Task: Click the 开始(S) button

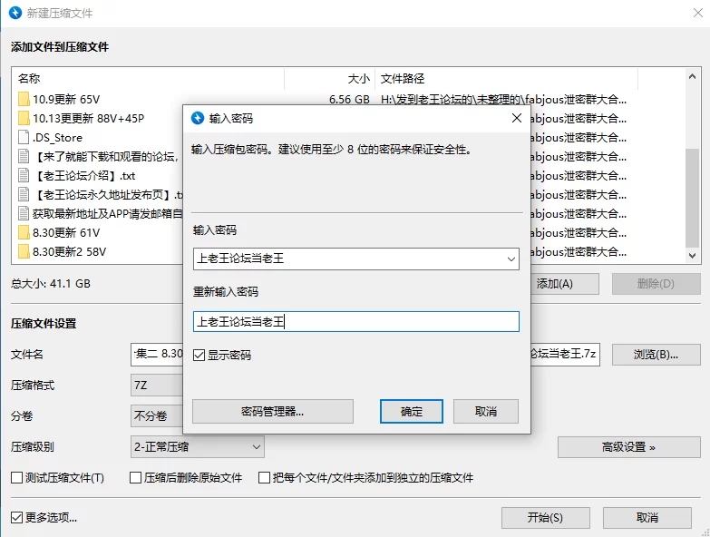Action: [x=546, y=518]
